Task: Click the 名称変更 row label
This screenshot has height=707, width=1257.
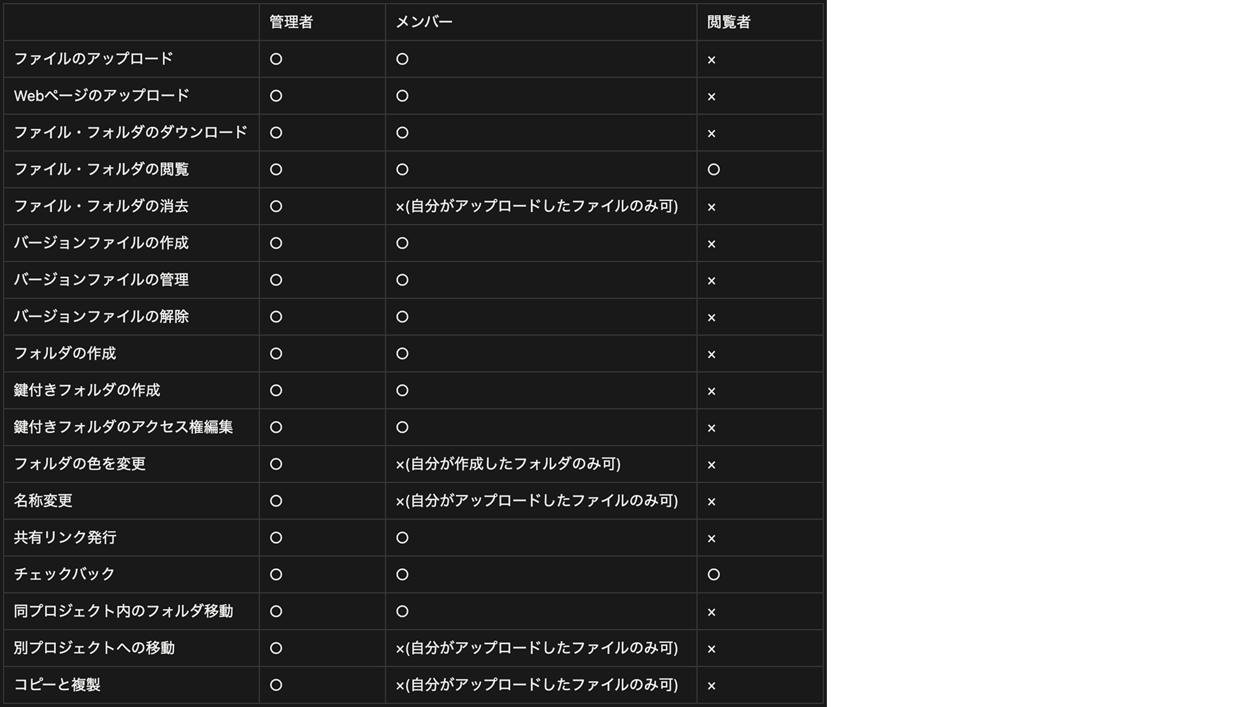Action: 43,501
